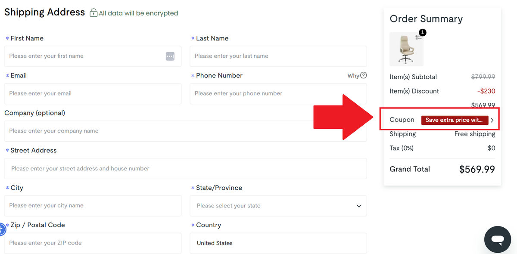
Task: Click the autofill ellipsis icon in First Name
Action: coord(170,56)
